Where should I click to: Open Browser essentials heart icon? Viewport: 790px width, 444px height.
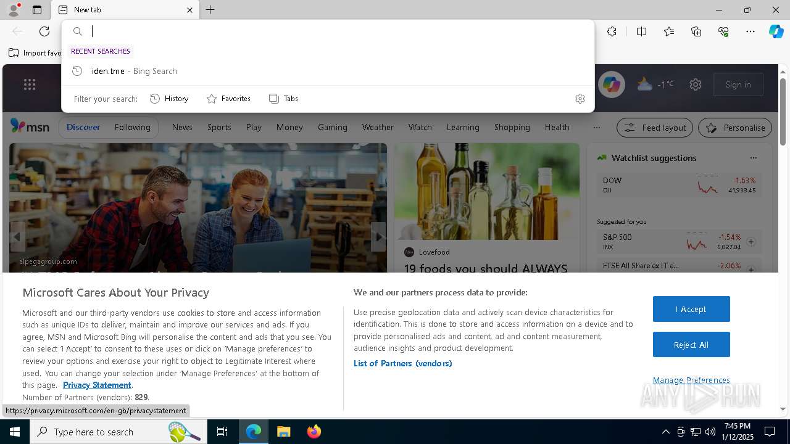click(723, 31)
